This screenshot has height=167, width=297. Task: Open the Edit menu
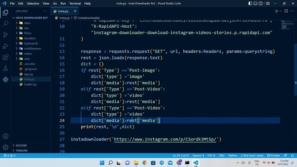click(x=20, y=3)
